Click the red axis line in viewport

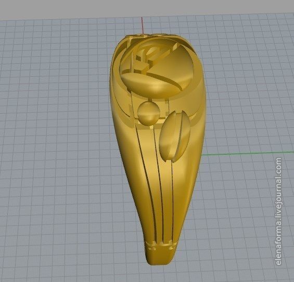(143, 25)
